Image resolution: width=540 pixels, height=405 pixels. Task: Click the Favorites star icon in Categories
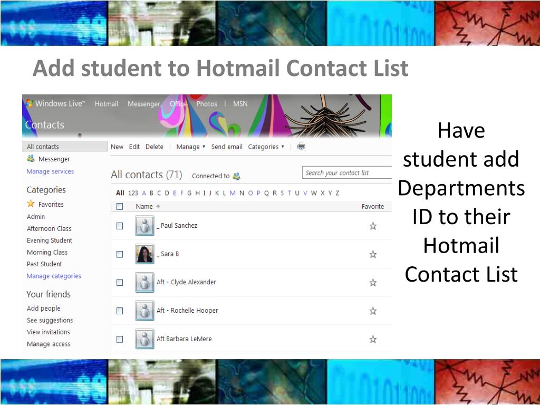31,204
